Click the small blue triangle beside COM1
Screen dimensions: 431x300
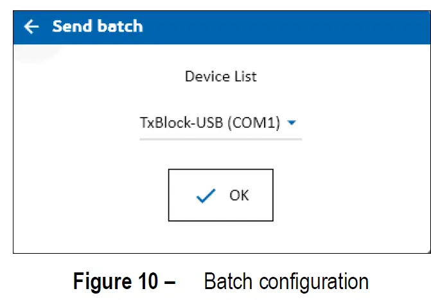click(x=292, y=122)
